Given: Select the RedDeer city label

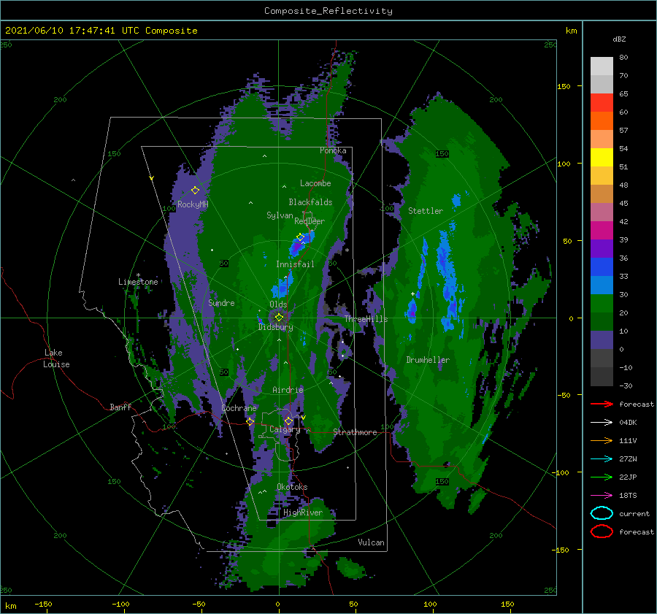Looking at the screenshot, I should (310, 221).
